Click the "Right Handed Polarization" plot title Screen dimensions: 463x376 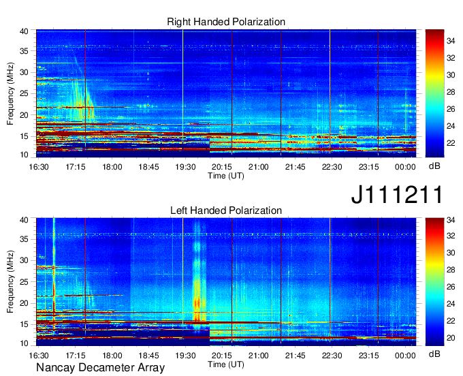click(226, 22)
